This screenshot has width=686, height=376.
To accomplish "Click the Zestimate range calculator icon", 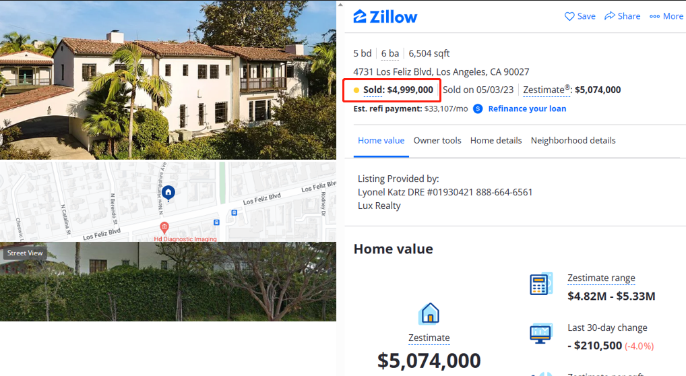I will 541,284.
